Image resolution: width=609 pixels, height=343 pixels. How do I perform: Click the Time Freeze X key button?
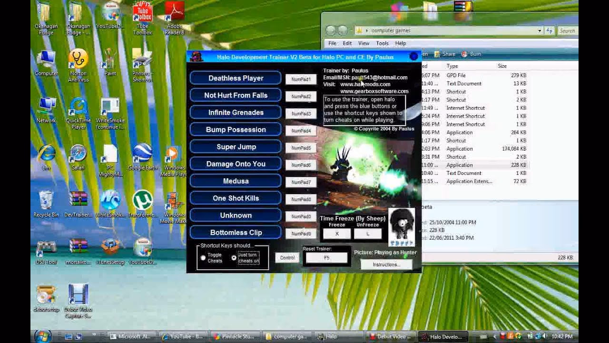337,234
